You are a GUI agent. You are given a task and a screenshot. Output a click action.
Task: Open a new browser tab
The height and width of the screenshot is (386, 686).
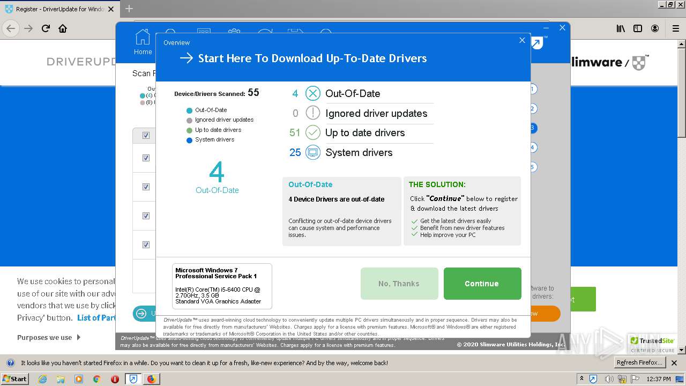129,9
